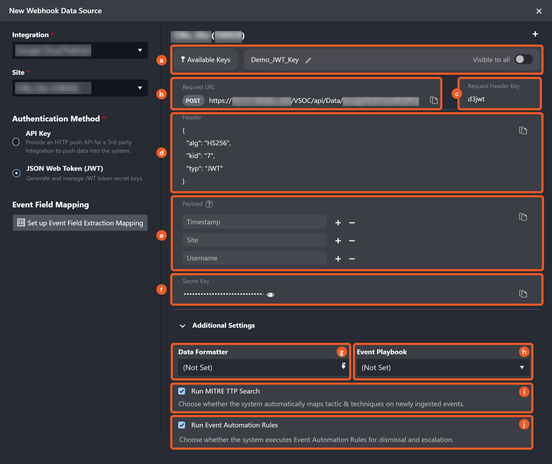Click the Timestamp payload field
Screen dimensions: 552x464
coord(254,222)
